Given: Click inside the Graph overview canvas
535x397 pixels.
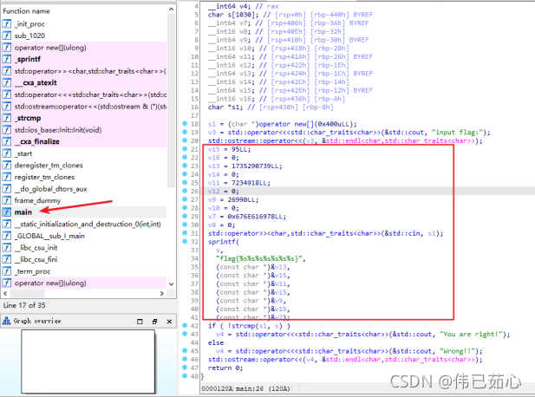Looking at the screenshot, I should click(88, 361).
